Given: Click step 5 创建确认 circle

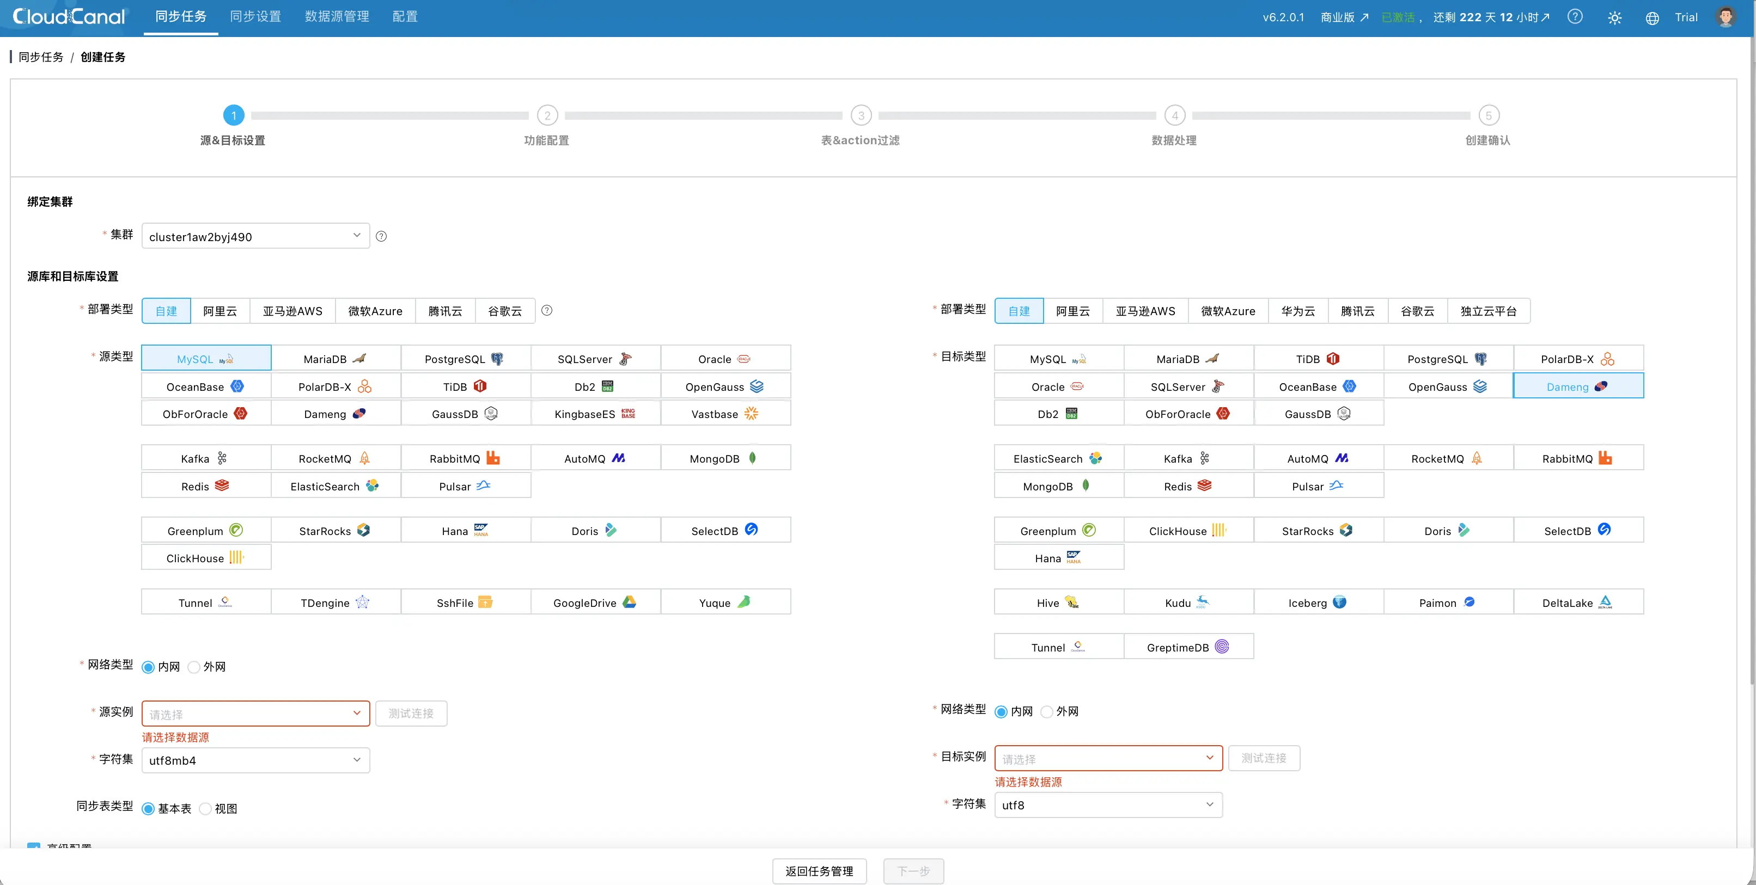Looking at the screenshot, I should click(1489, 115).
